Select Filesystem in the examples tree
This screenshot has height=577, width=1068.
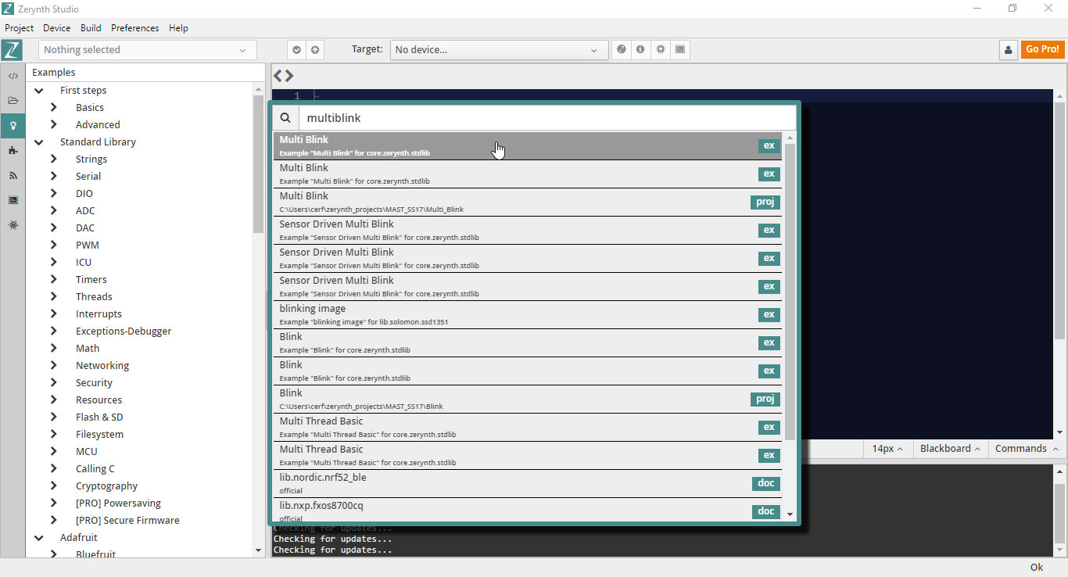(x=99, y=435)
